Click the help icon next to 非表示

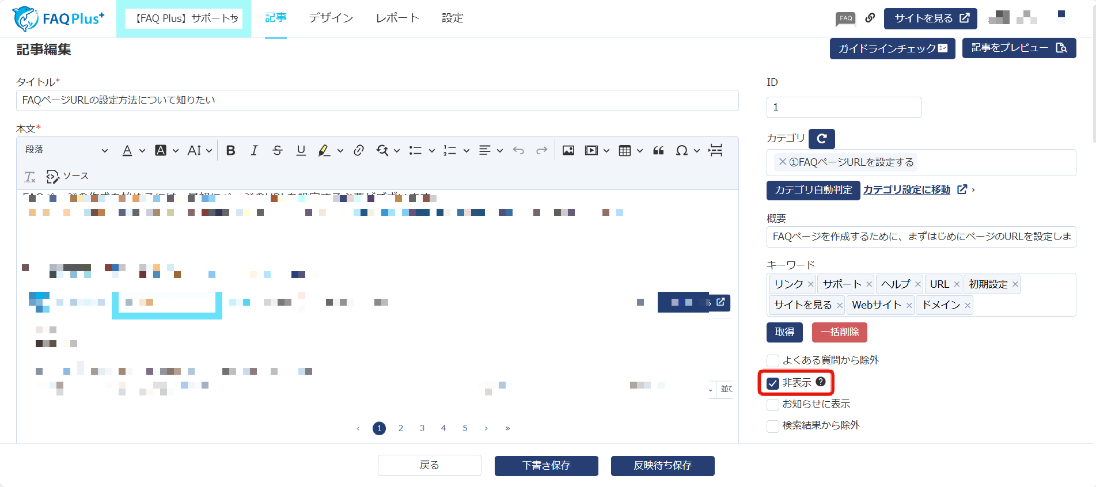pos(821,382)
